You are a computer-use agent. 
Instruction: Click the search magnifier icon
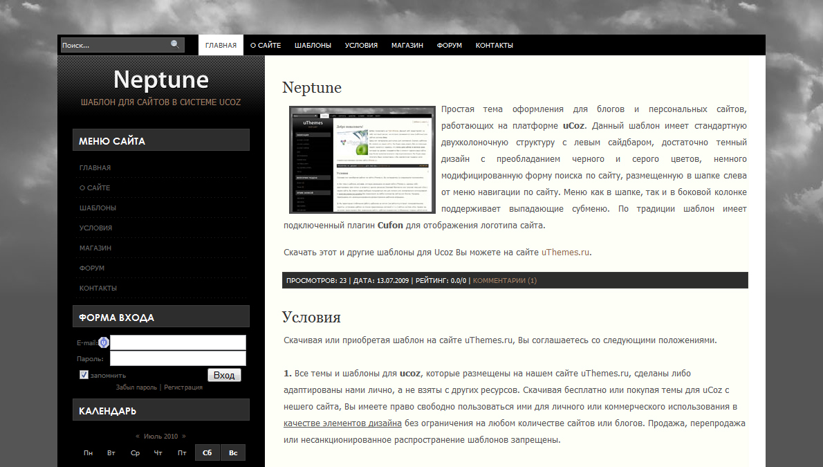175,45
